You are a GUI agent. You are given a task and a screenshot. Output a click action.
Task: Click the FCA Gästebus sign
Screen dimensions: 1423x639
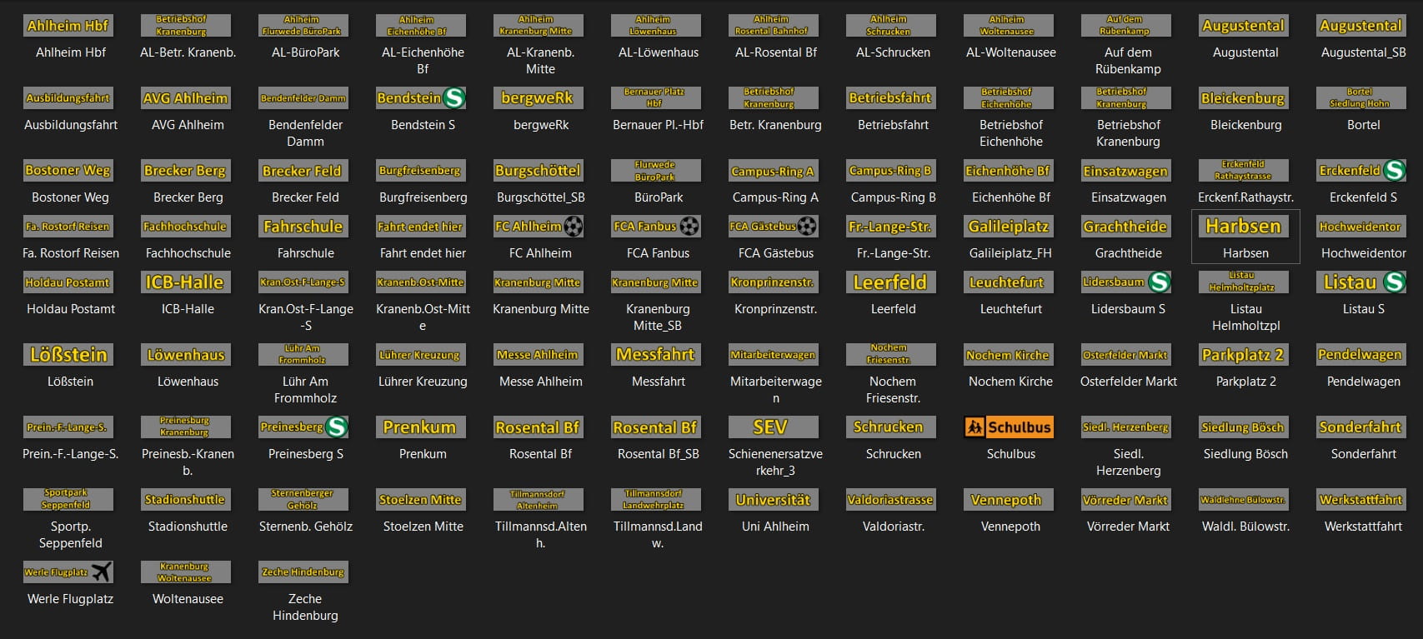point(773,227)
